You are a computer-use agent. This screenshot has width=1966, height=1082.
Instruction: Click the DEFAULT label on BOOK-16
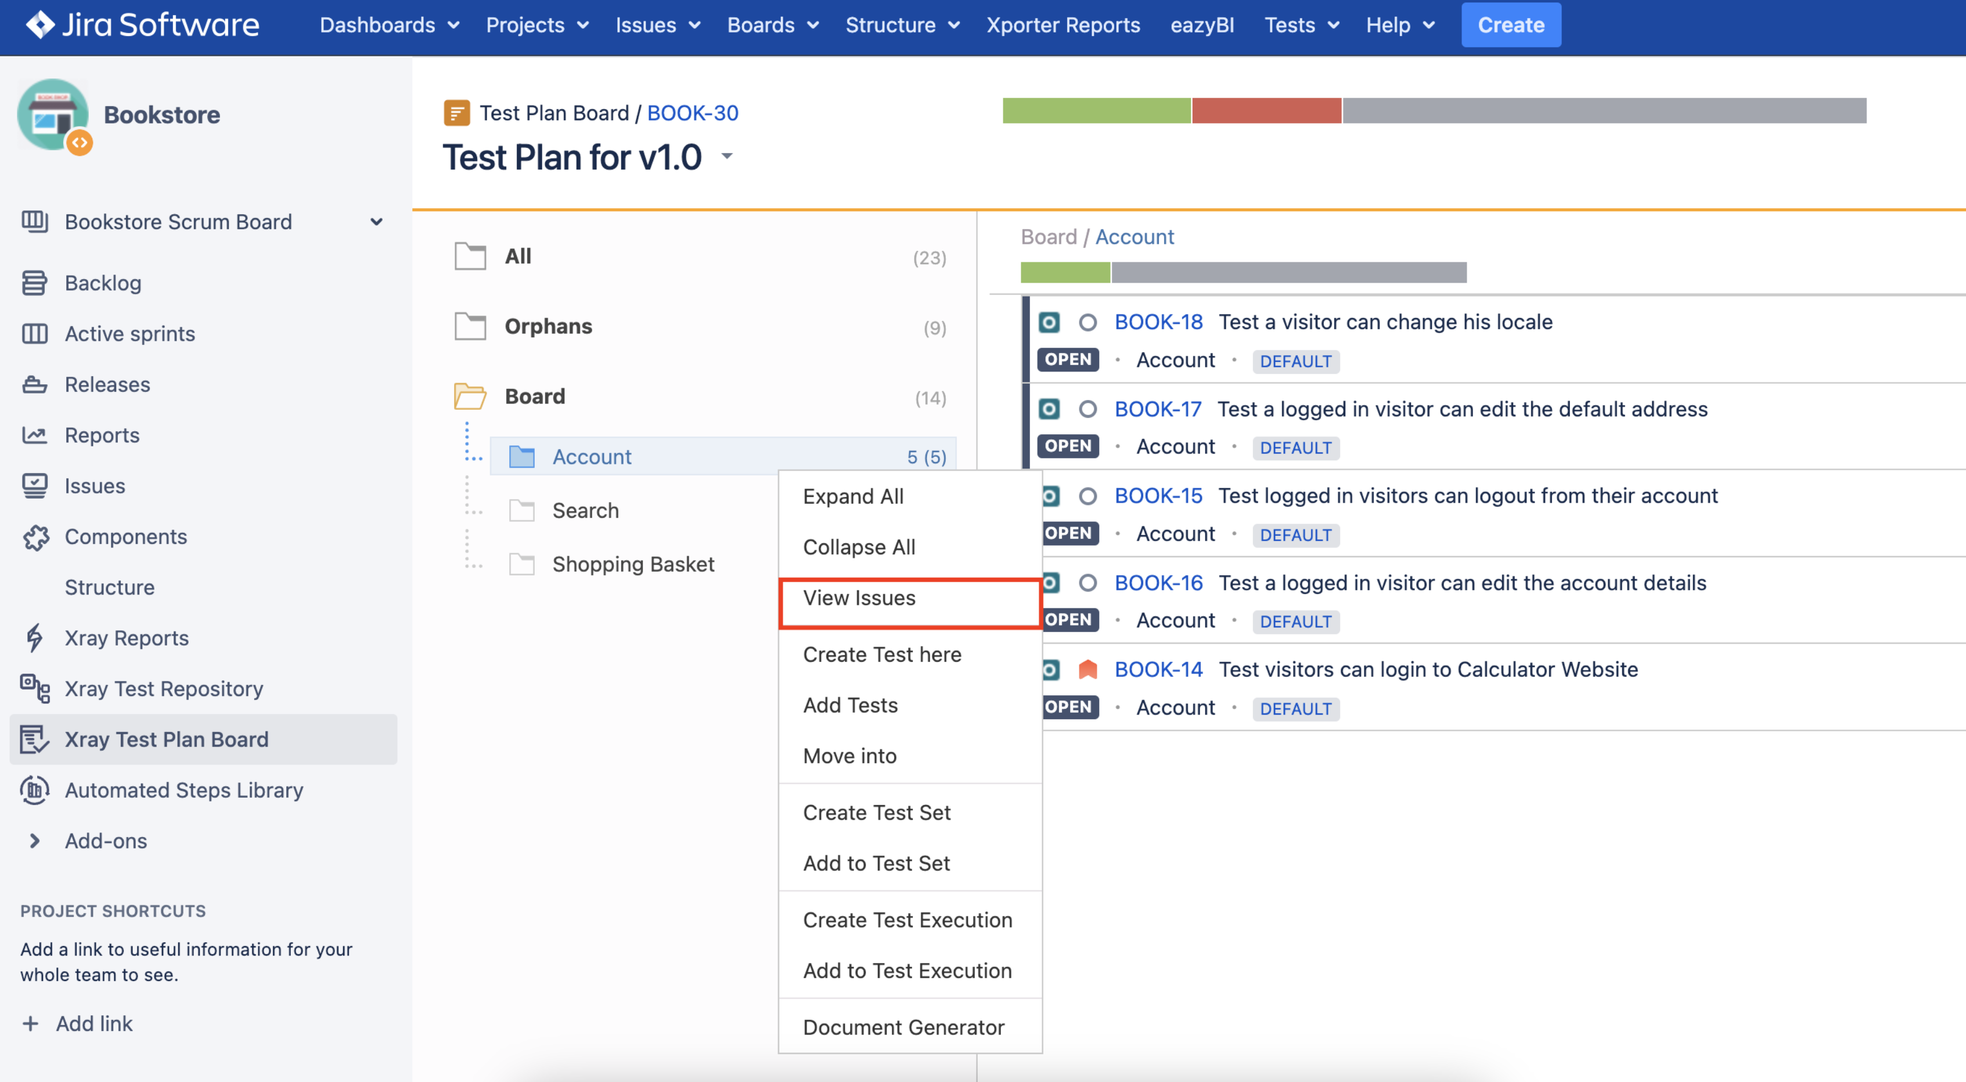click(x=1295, y=622)
